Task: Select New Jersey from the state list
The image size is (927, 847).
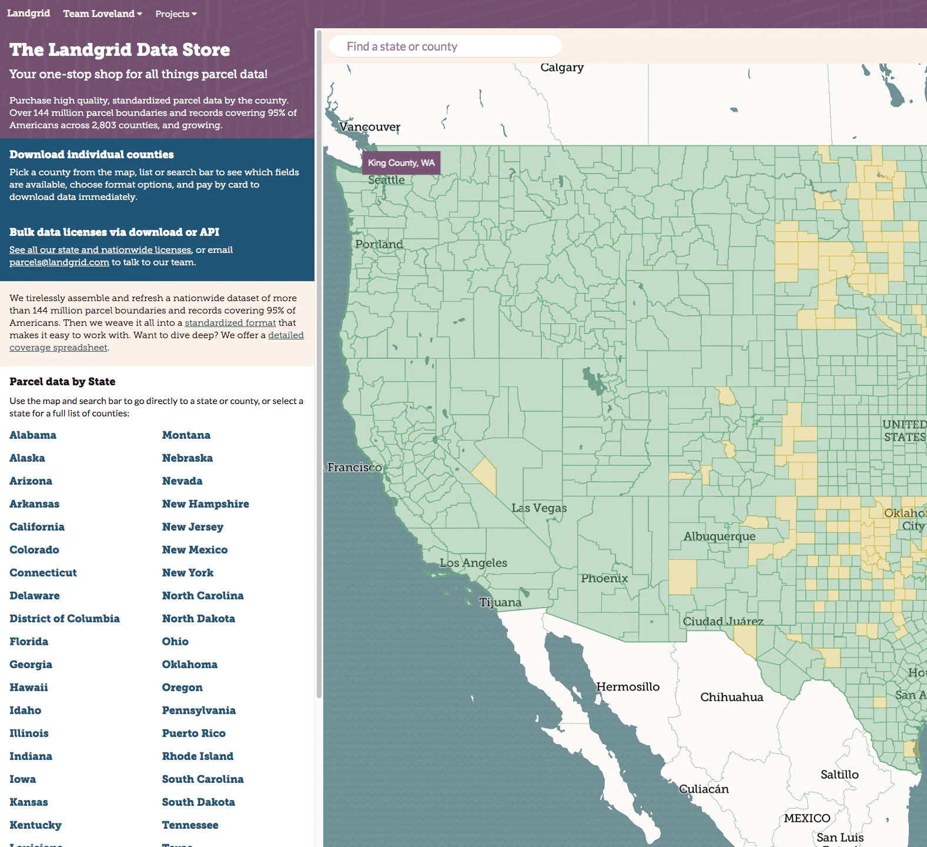Action: pos(193,527)
